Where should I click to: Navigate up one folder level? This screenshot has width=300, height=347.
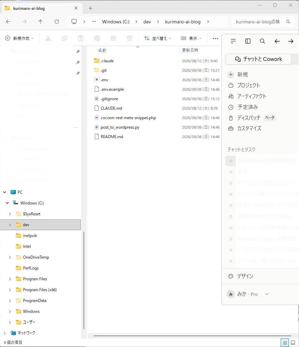point(41,21)
